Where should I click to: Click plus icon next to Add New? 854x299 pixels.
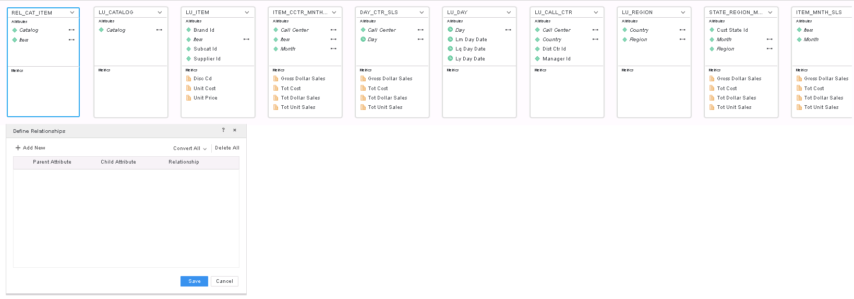tap(18, 148)
